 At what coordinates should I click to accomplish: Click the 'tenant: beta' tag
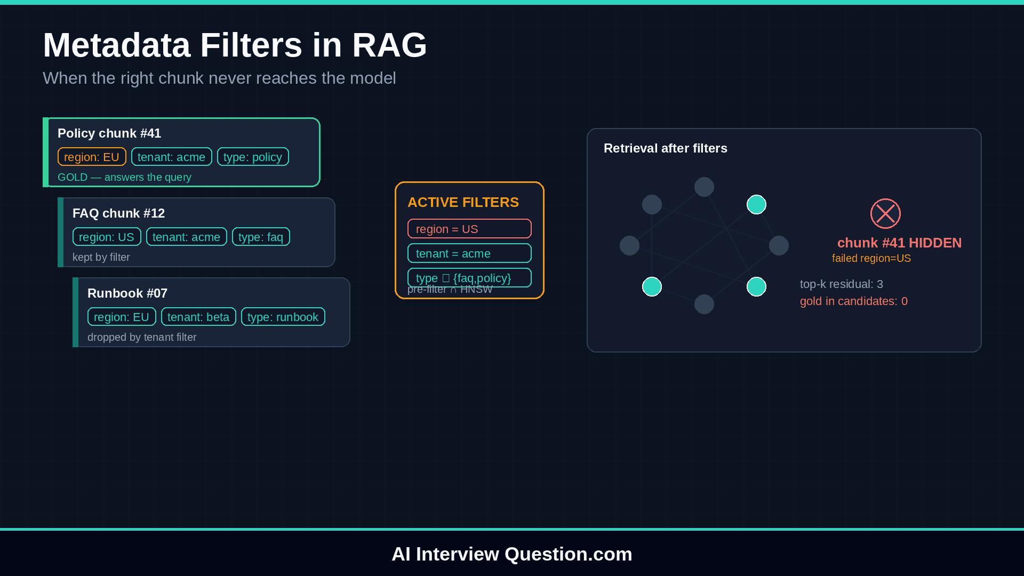(x=198, y=317)
